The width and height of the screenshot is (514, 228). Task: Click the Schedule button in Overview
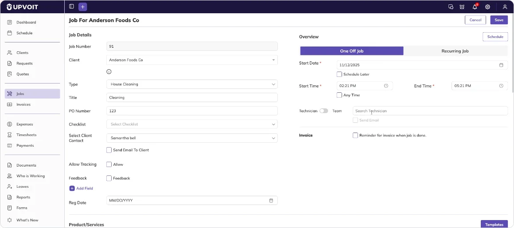click(x=495, y=37)
